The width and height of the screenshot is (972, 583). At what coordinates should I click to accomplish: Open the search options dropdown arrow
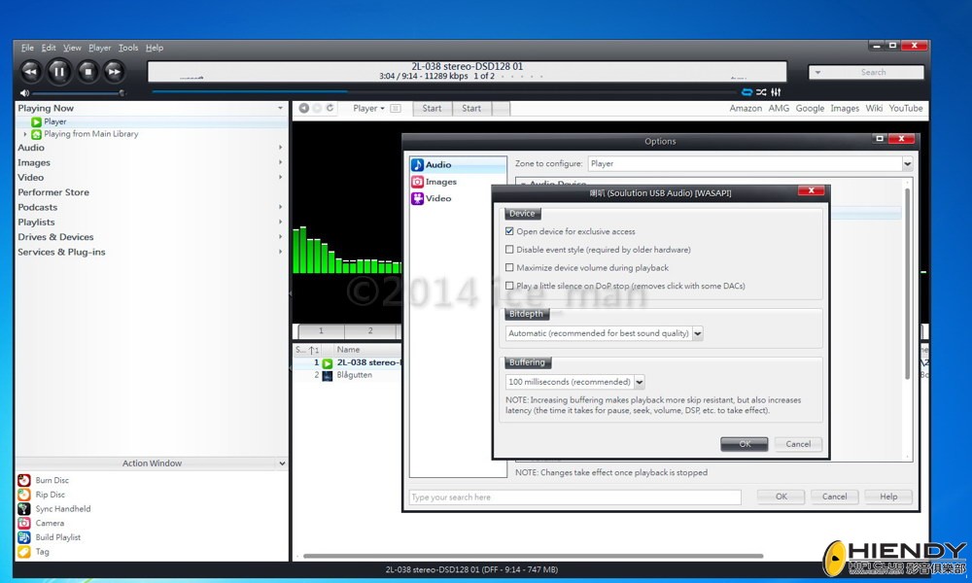click(817, 73)
